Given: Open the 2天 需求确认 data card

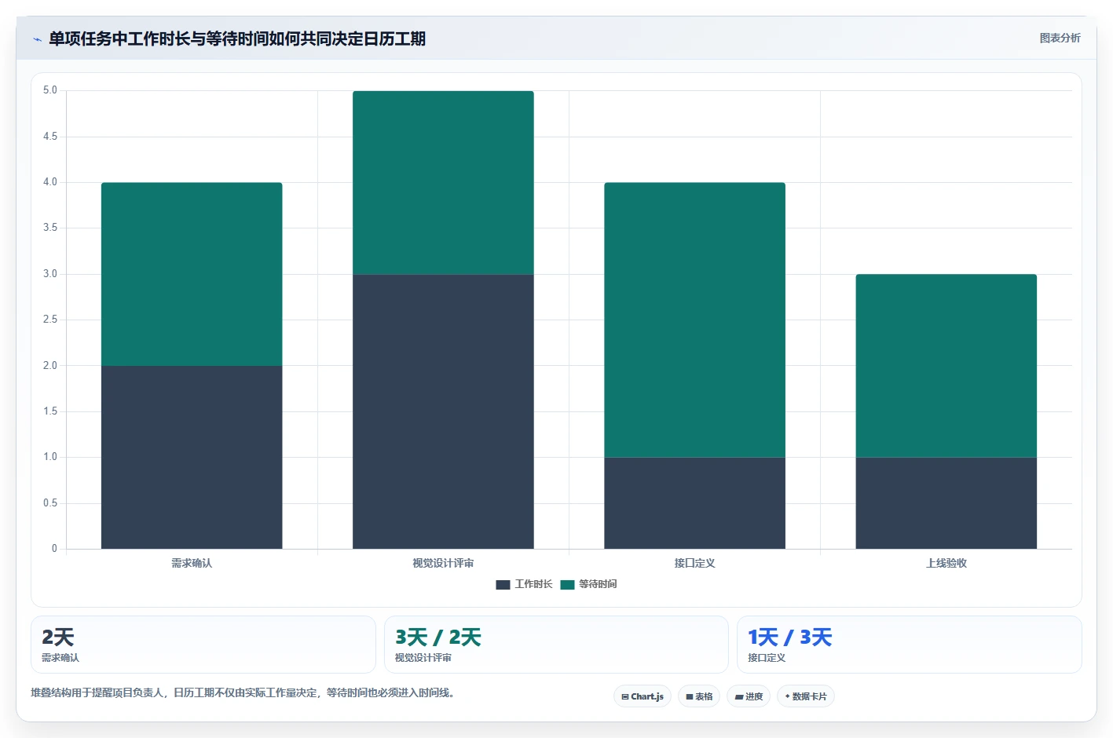Looking at the screenshot, I should 203,645.
